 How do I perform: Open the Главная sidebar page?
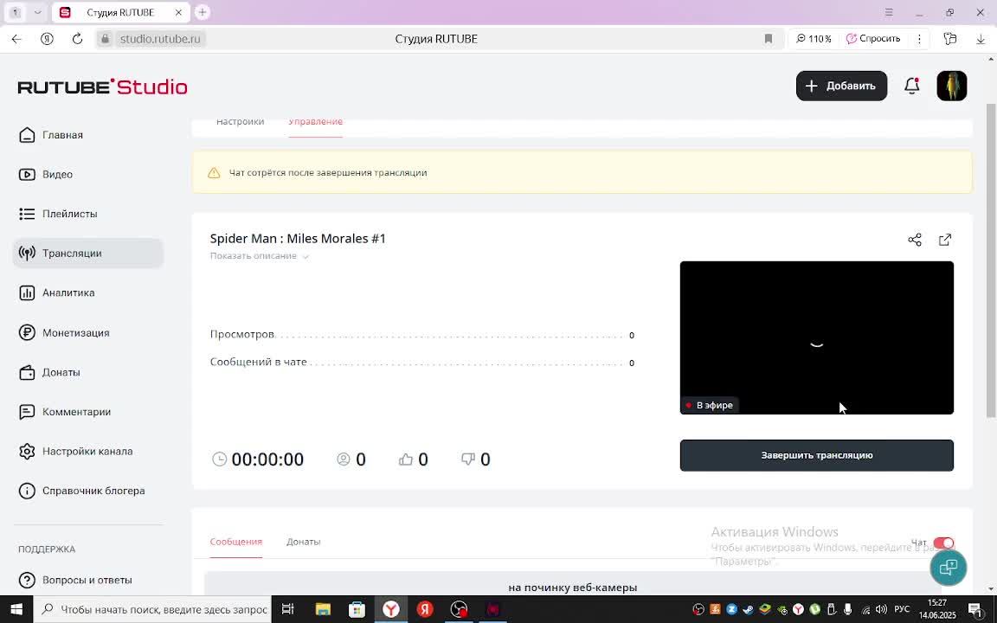[62, 135]
